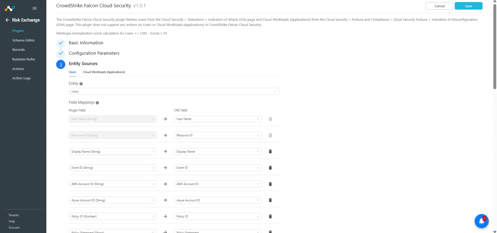Click the Entity Sources step heading

tap(83, 63)
